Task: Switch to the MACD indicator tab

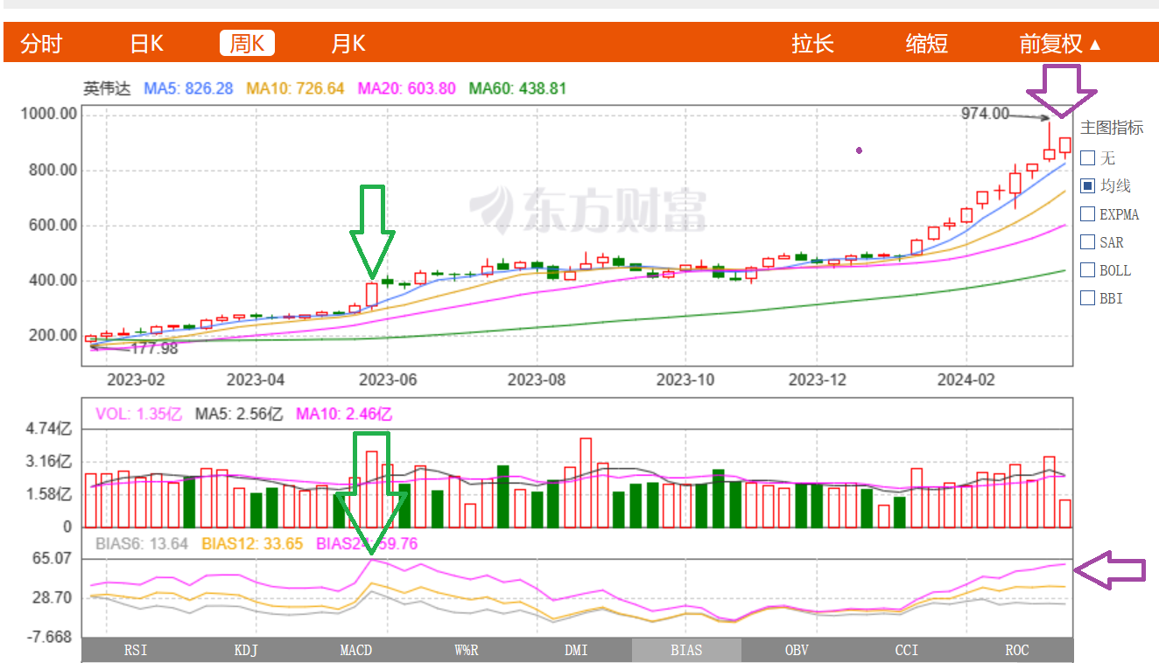Action: [x=356, y=651]
